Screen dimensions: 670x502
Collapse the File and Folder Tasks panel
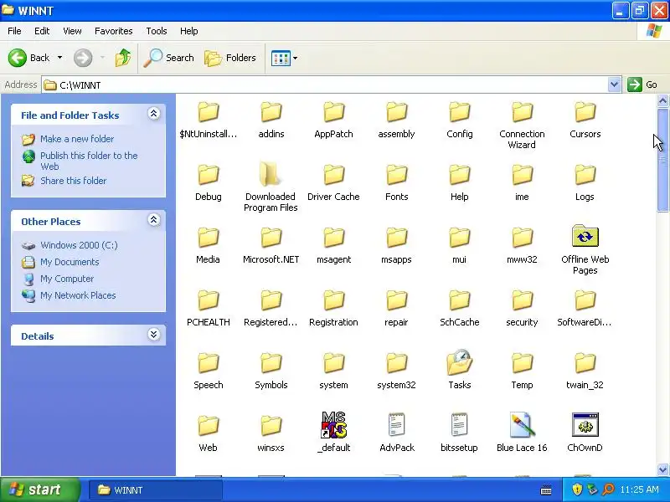pos(154,114)
